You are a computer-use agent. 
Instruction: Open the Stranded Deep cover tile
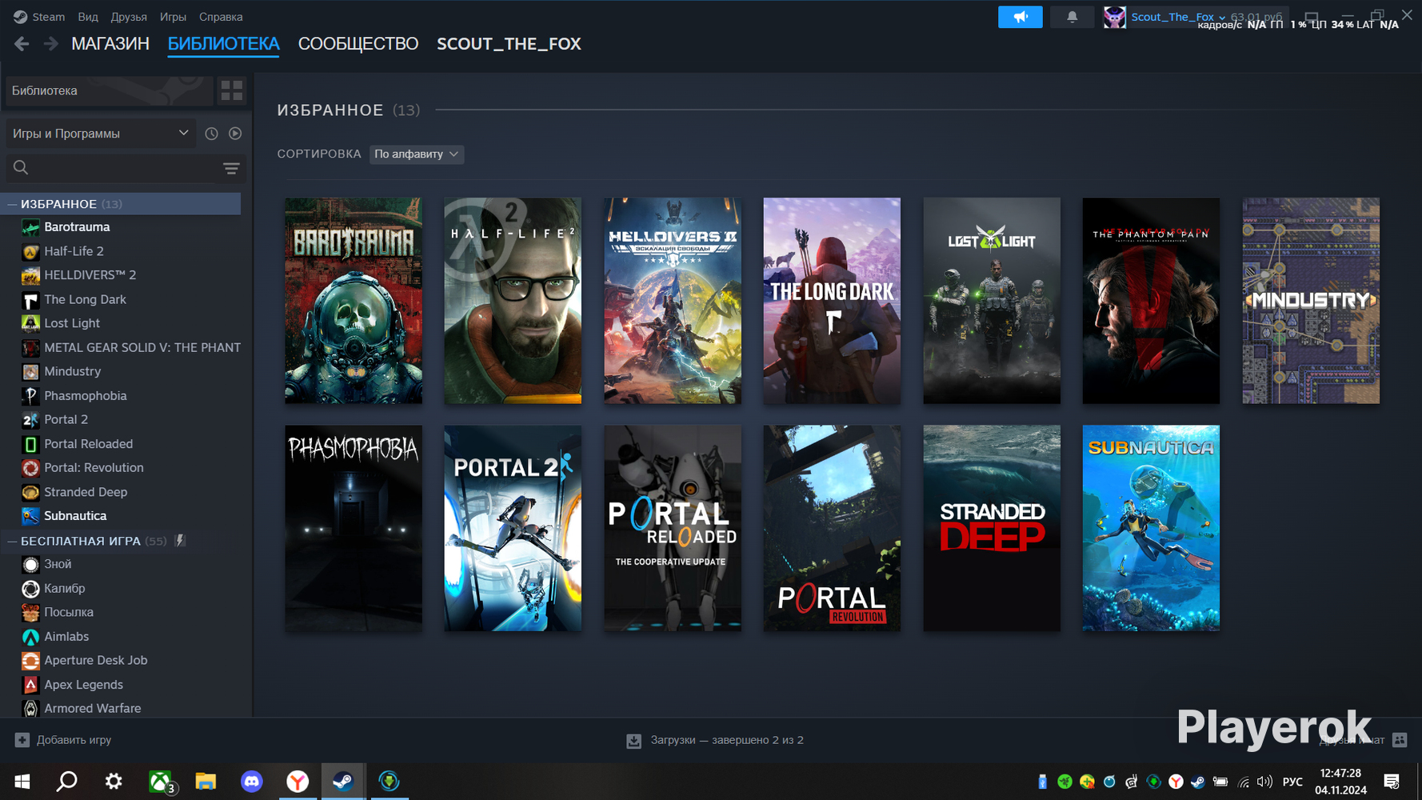(992, 528)
